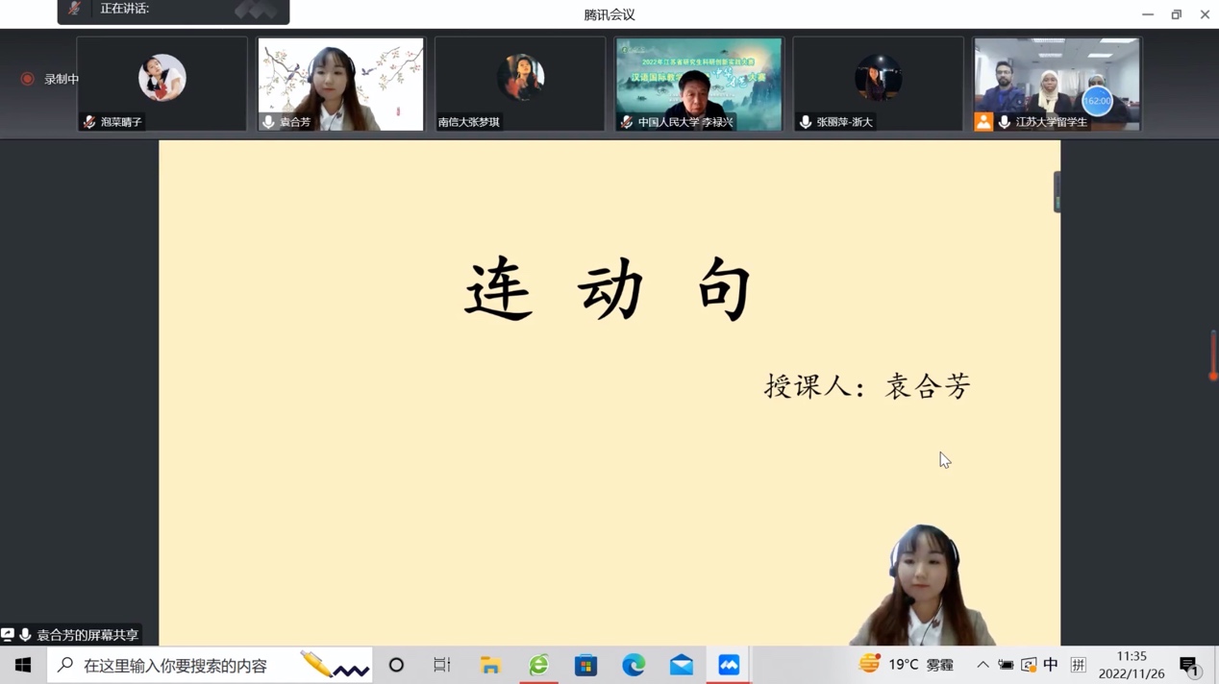Open Microsoft Edge in the taskbar
The width and height of the screenshot is (1219, 684).
coord(634,665)
